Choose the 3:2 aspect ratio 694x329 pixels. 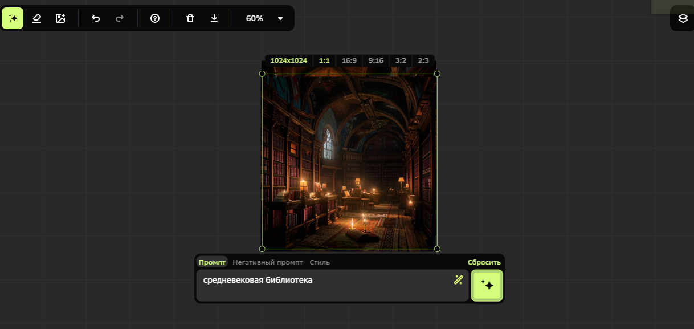(x=401, y=60)
